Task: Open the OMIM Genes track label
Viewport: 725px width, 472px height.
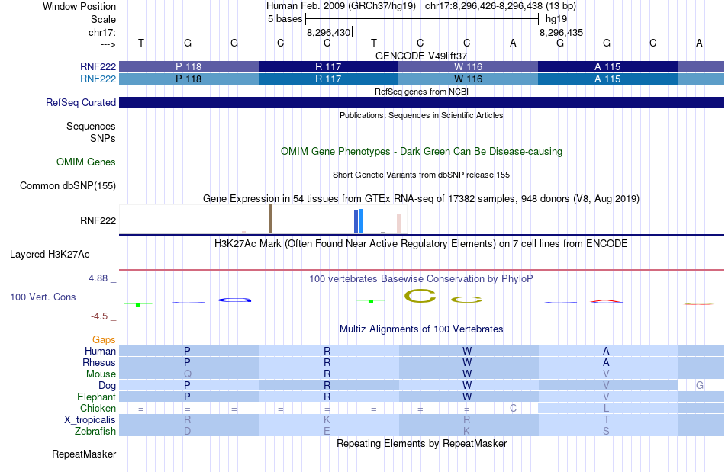Action: pos(85,162)
